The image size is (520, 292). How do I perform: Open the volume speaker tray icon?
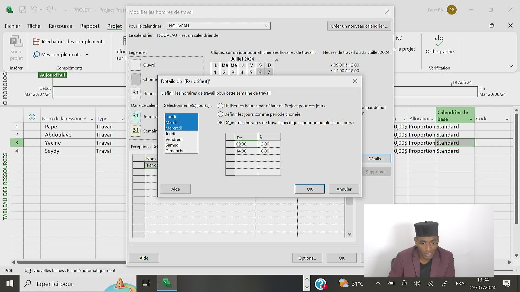click(x=417, y=284)
